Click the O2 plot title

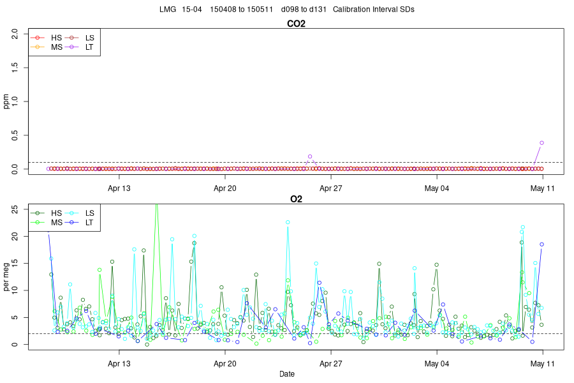pyautogui.click(x=296, y=199)
